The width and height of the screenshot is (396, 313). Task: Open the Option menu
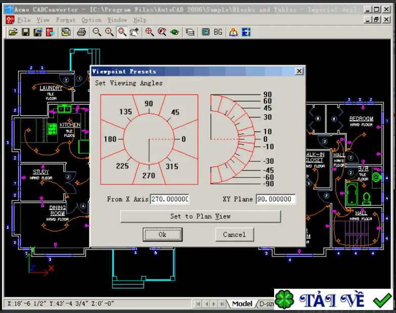point(92,20)
